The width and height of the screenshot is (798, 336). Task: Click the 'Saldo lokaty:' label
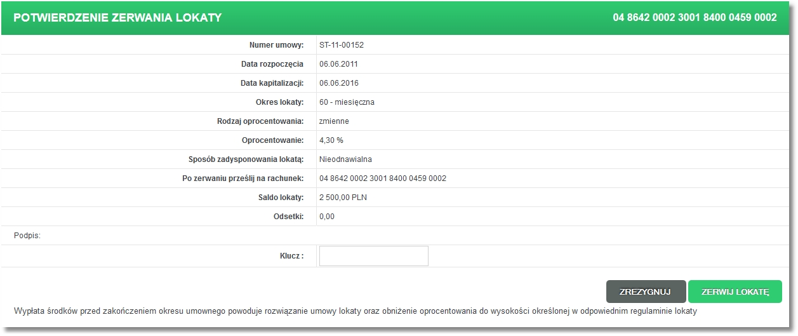(281, 198)
